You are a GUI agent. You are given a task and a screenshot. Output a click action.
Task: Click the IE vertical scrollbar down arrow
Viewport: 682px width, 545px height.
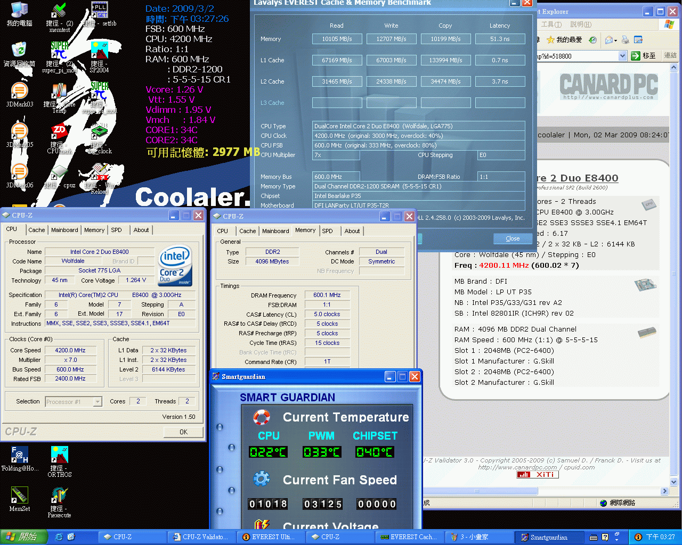[673, 482]
